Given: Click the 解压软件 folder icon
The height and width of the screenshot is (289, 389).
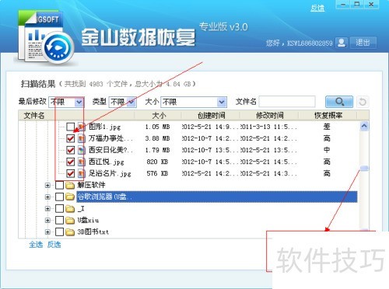Looking at the screenshot, I should click(x=70, y=185).
